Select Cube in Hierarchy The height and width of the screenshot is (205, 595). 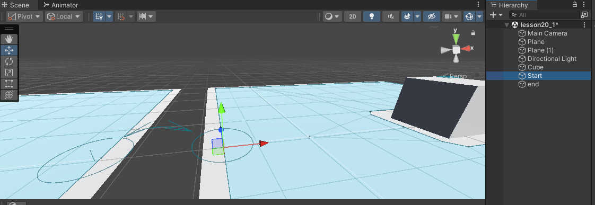(x=538, y=67)
